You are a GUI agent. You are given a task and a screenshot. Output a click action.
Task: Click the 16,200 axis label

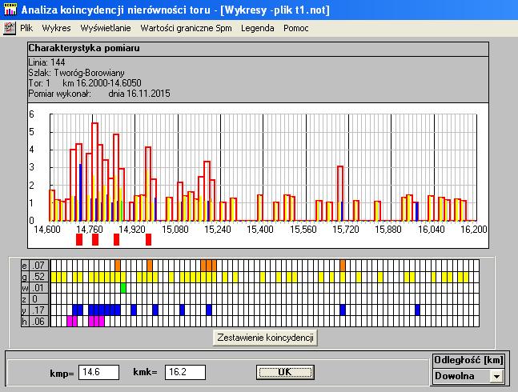tap(474, 230)
